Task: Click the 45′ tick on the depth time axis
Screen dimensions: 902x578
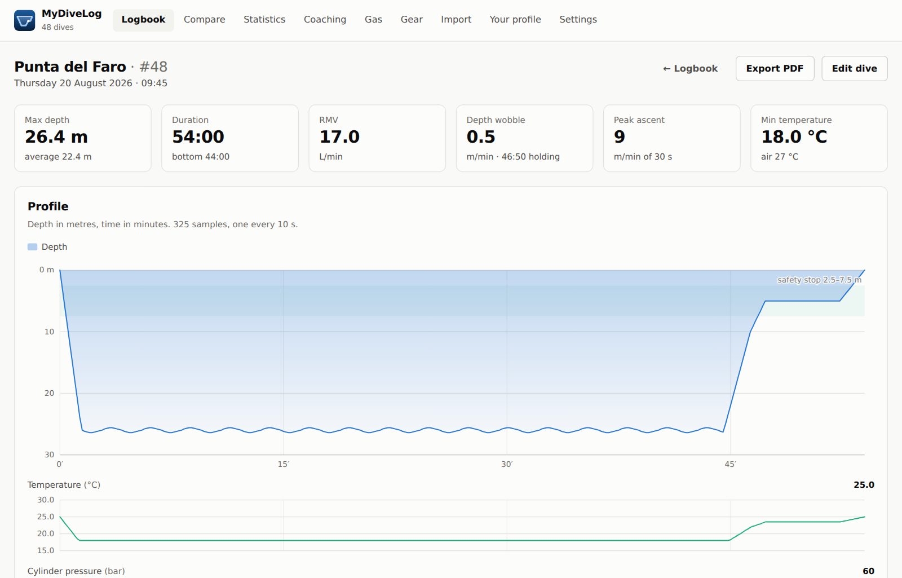Action: [x=730, y=464]
